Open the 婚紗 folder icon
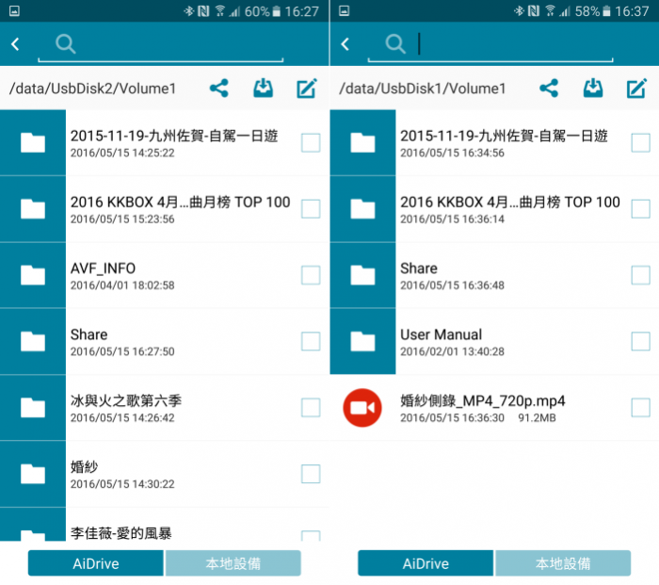 (33, 474)
